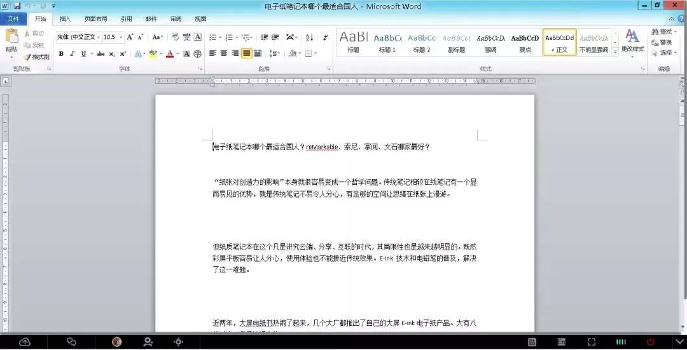Toggle superscript formatting
The image size is (687, 350).
pyautogui.click(x=123, y=54)
